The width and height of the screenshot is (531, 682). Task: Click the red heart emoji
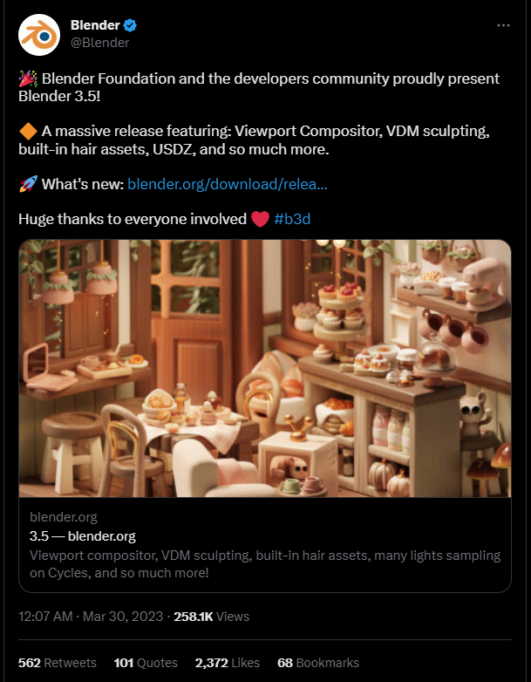(260, 219)
